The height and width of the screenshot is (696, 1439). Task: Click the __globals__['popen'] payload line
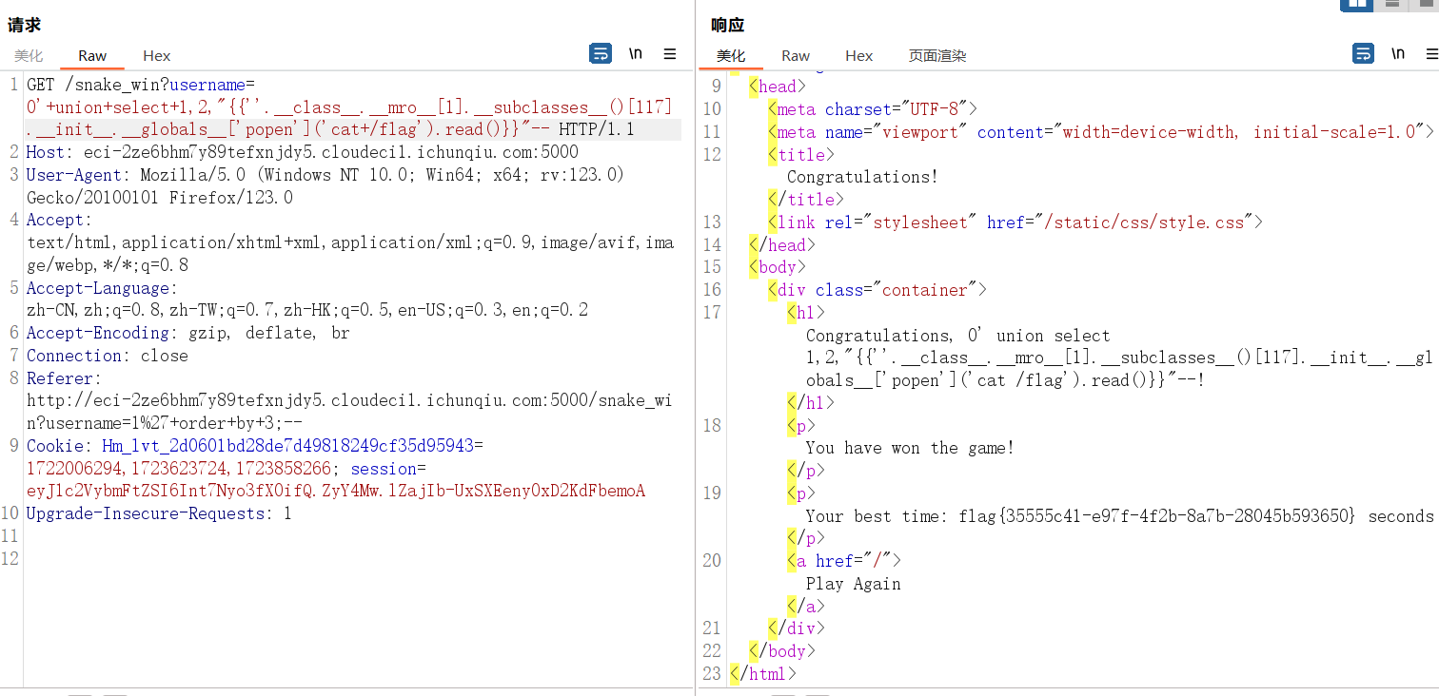point(330,129)
